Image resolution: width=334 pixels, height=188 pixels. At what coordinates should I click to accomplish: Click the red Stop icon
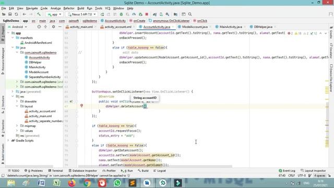click(x=147, y=14)
